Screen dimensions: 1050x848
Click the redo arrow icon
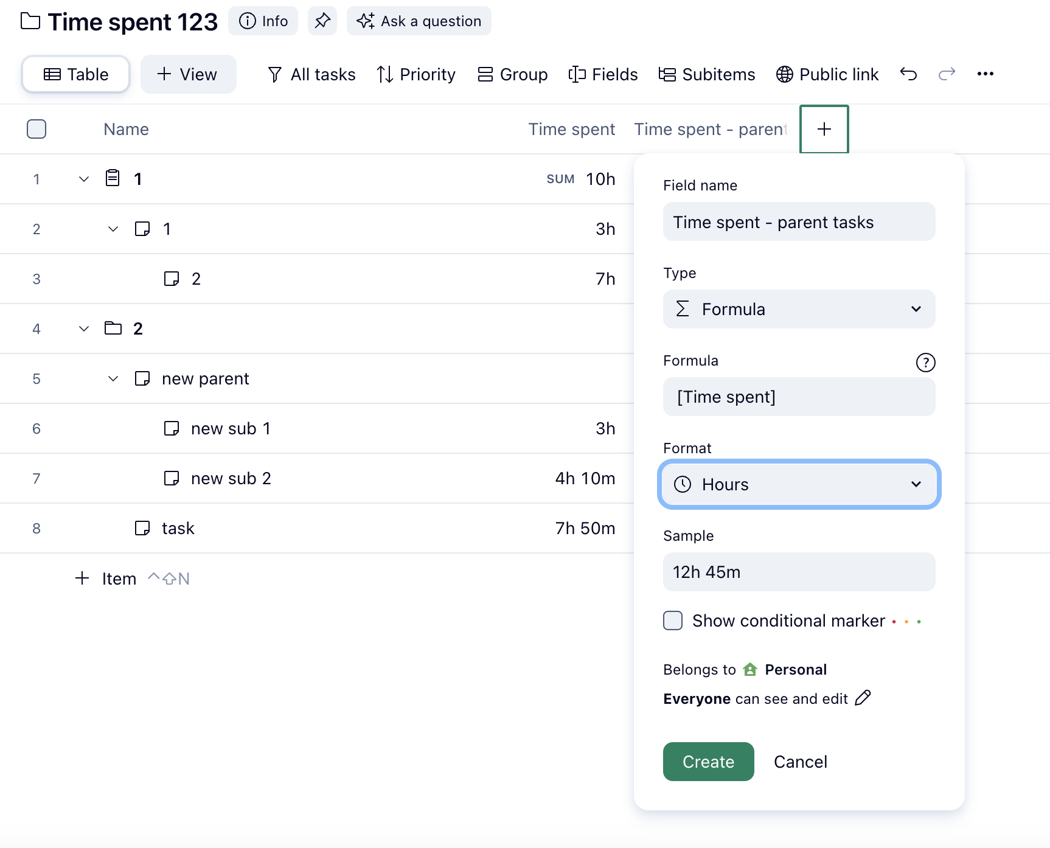pos(947,74)
